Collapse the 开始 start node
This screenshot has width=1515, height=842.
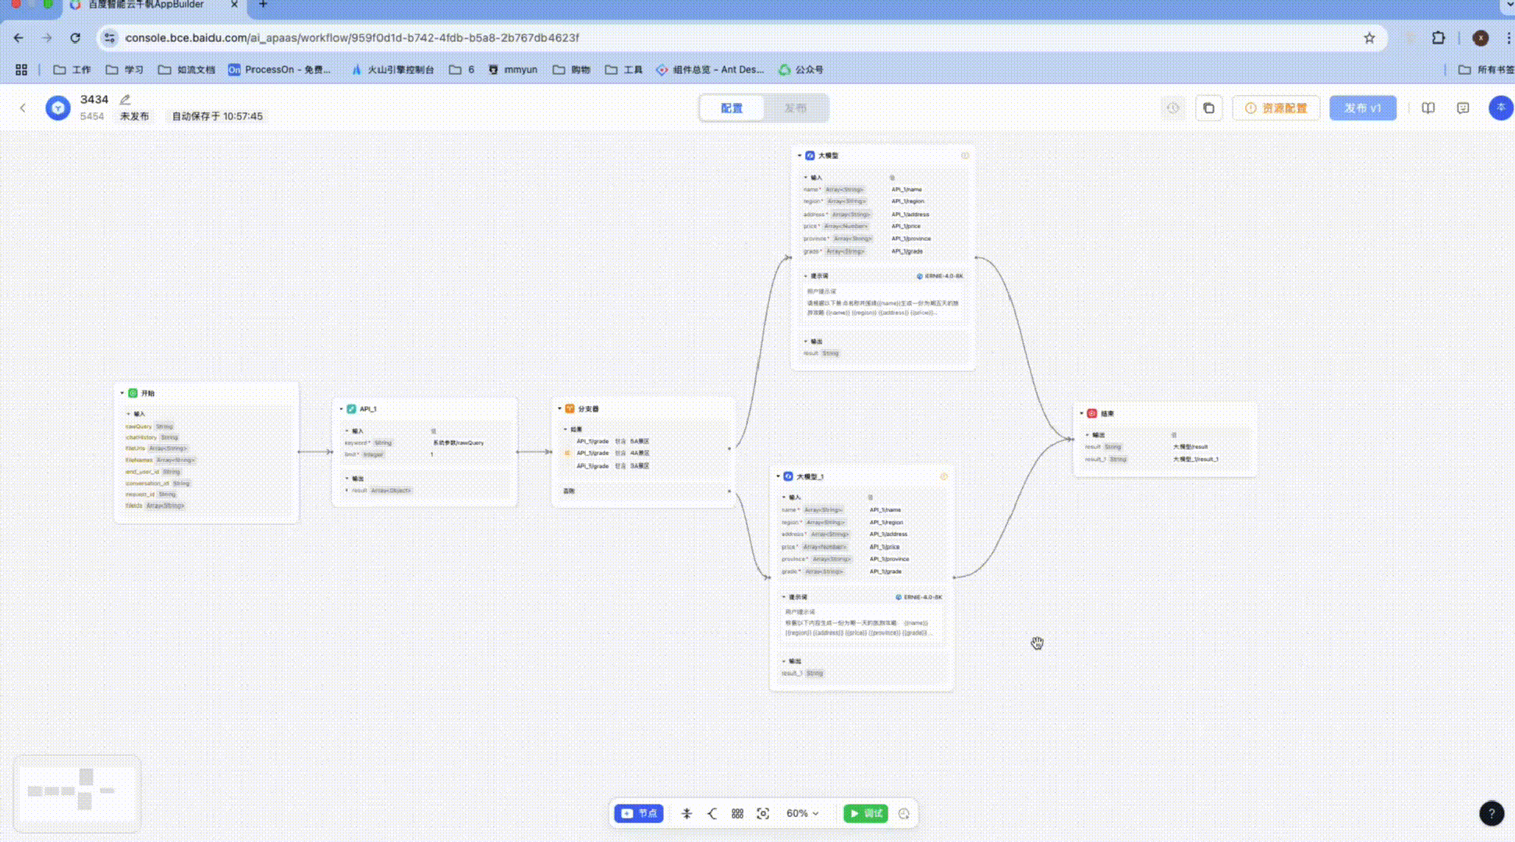click(x=122, y=394)
